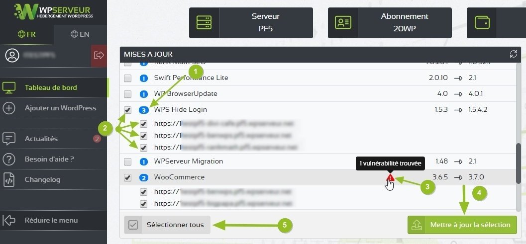This screenshot has height=244, width=526.
Task: Click the Réduire le menu arrow icon
Action: (9, 220)
